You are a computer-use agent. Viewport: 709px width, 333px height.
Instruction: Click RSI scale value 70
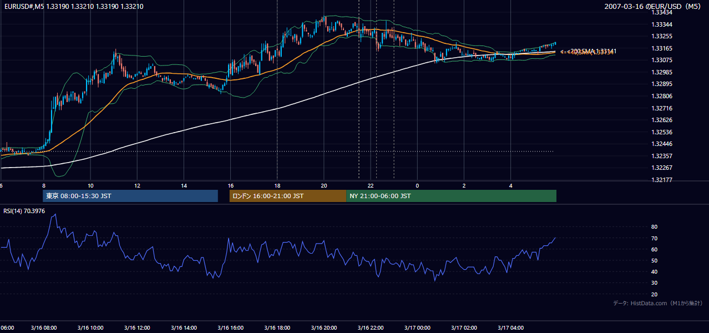[655, 238]
